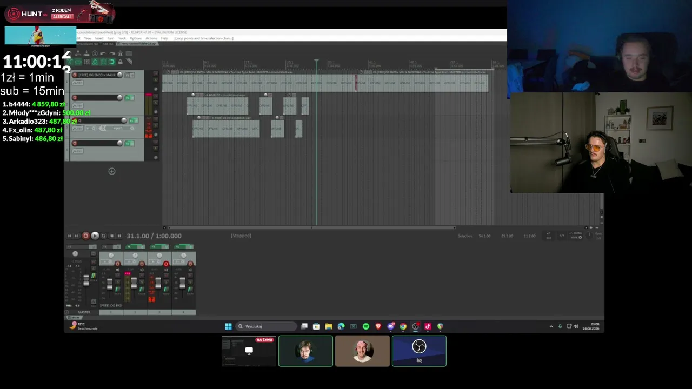Click the transport time display 31.1.00

coord(154,236)
